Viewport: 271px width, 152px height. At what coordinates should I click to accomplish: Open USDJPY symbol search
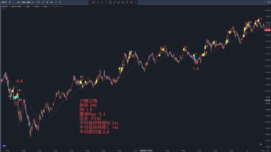(x=4, y=2)
